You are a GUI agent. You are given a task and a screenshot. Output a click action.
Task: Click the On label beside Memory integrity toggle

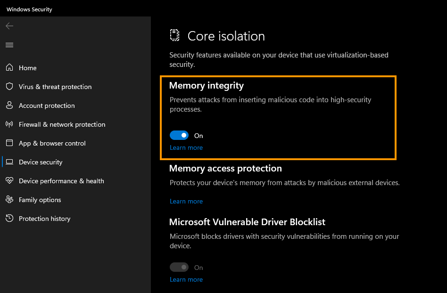199,136
